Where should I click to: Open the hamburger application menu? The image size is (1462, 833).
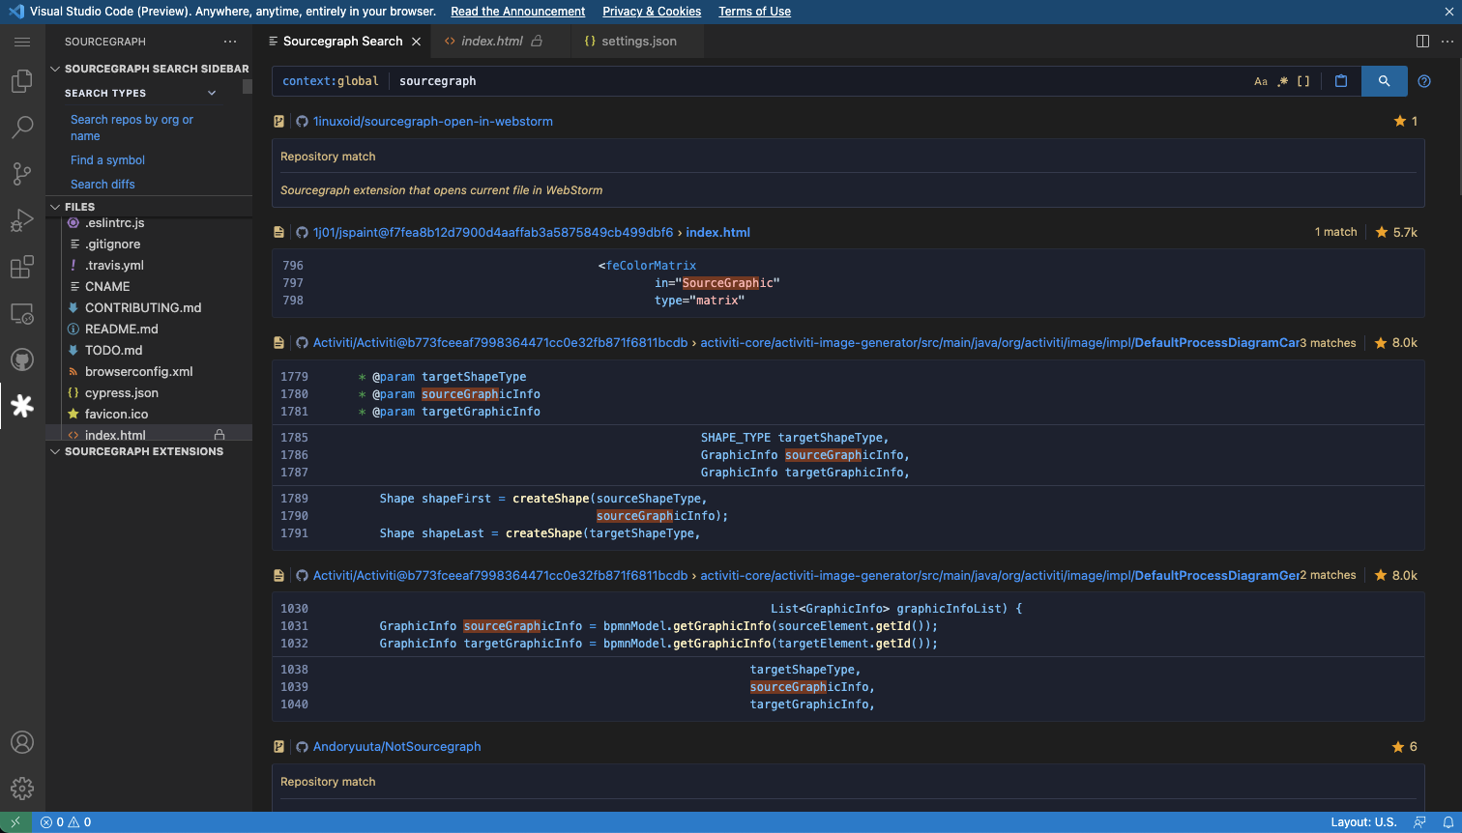[22, 42]
